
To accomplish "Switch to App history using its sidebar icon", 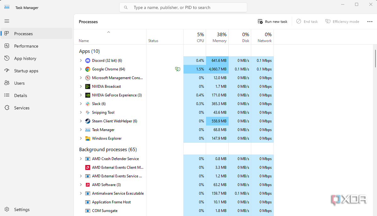I will click(7, 58).
